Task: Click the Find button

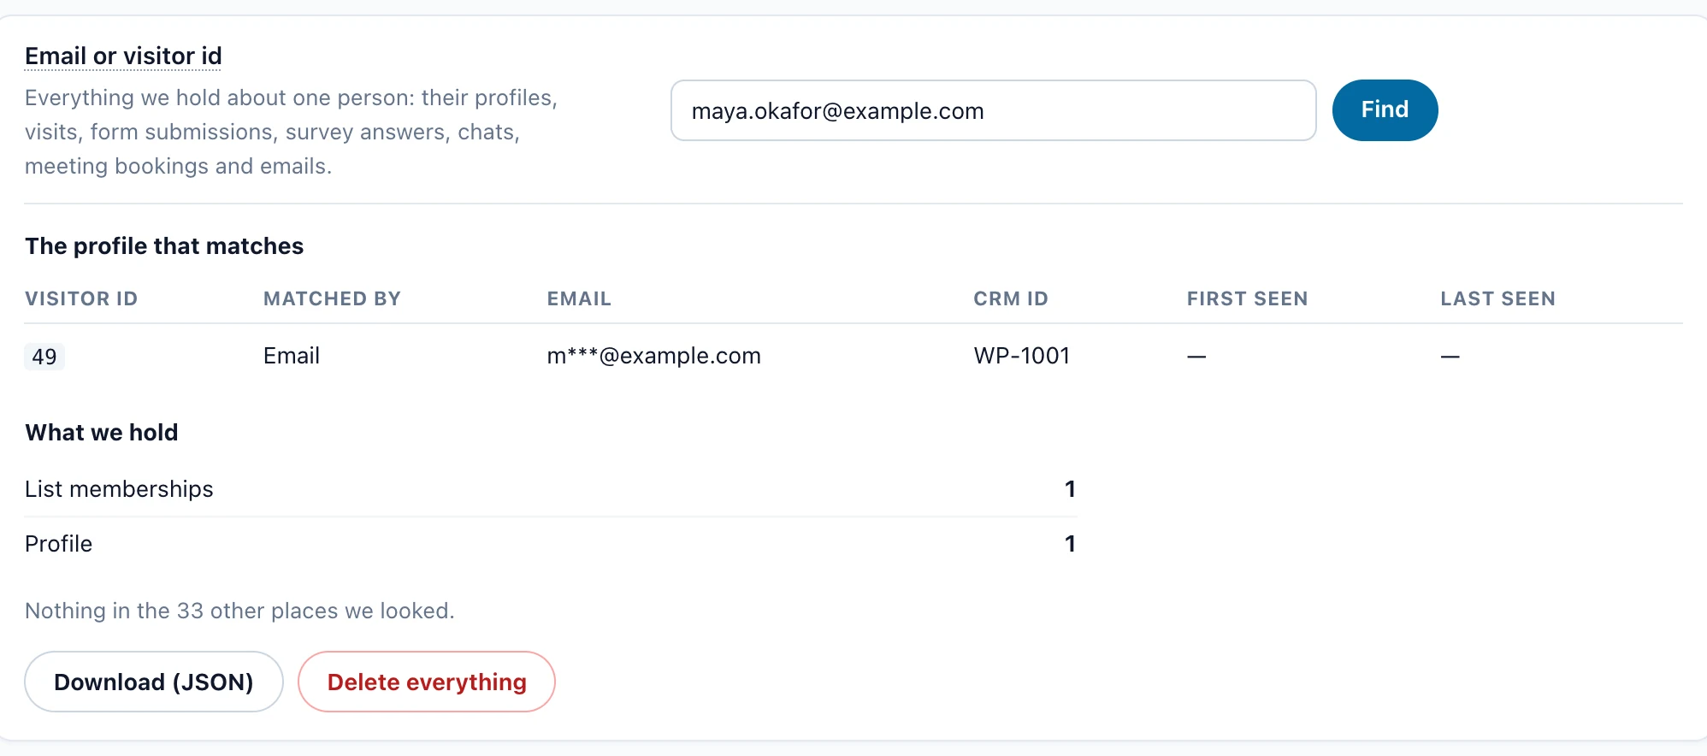Action: tap(1385, 110)
